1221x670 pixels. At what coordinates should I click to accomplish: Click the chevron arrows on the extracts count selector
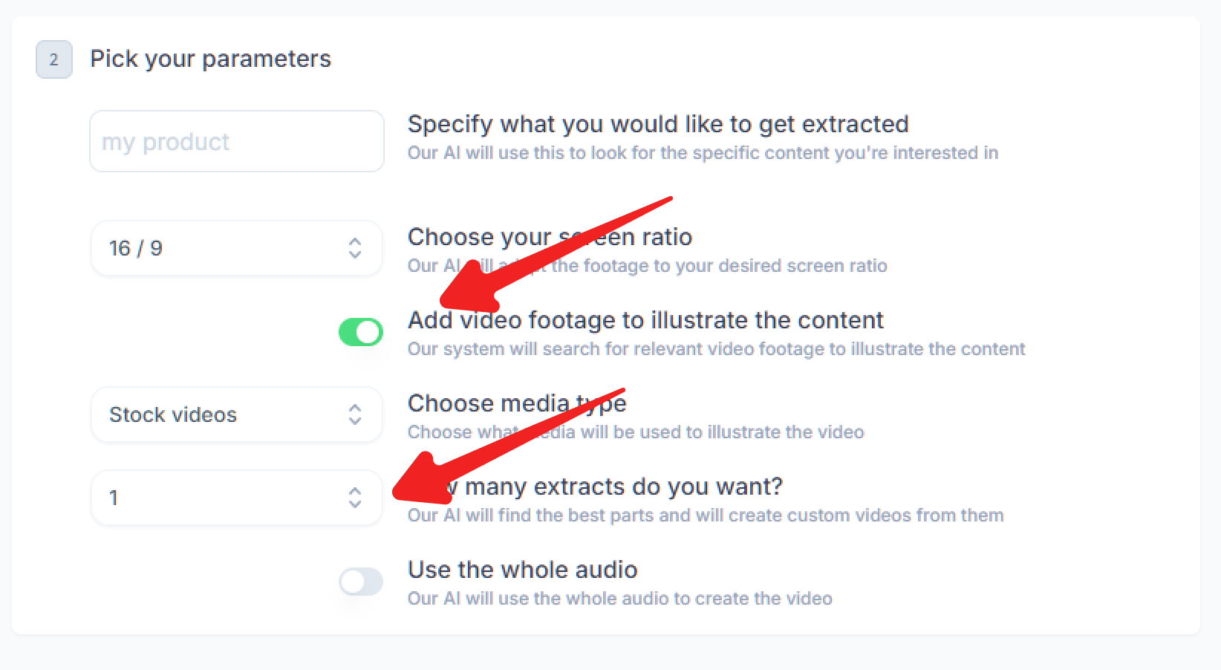pos(355,498)
